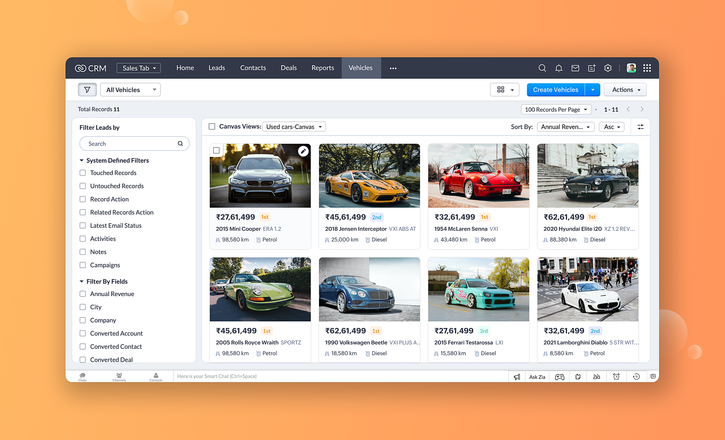
Task: Expand the Used cars-Canvas dropdown
Action: (294, 126)
